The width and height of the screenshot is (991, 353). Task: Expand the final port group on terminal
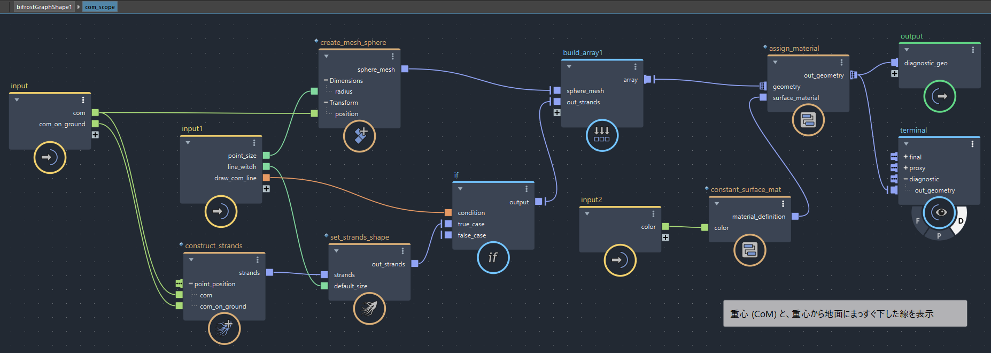point(905,157)
